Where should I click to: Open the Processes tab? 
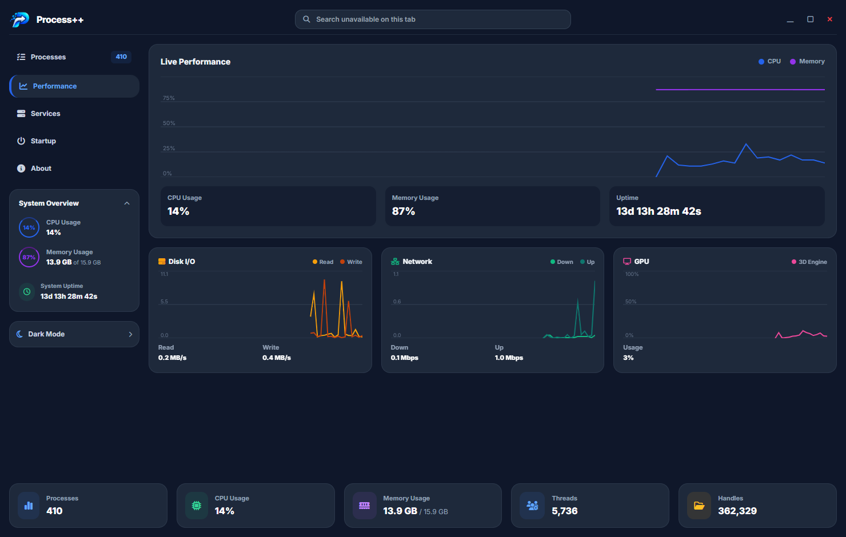coord(74,57)
